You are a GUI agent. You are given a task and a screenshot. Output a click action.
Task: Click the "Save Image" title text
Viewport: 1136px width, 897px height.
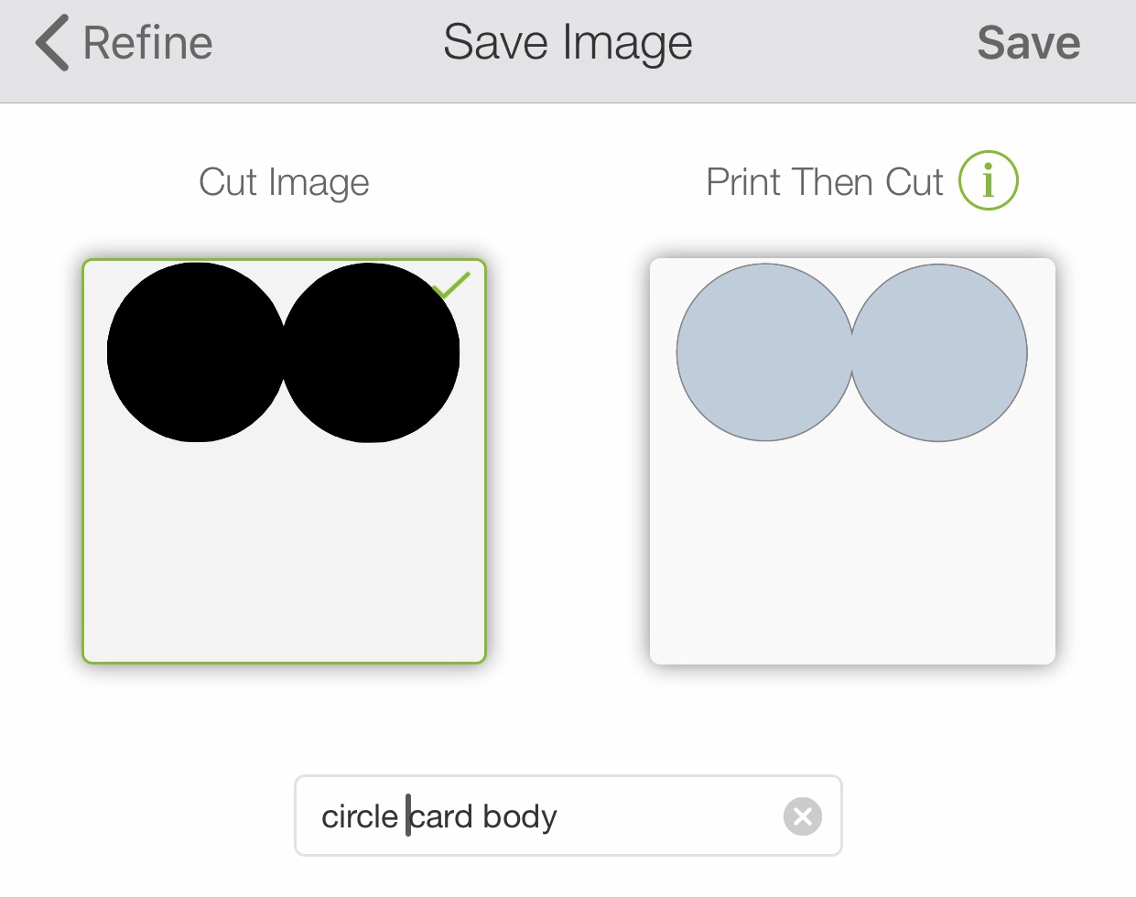tap(568, 43)
